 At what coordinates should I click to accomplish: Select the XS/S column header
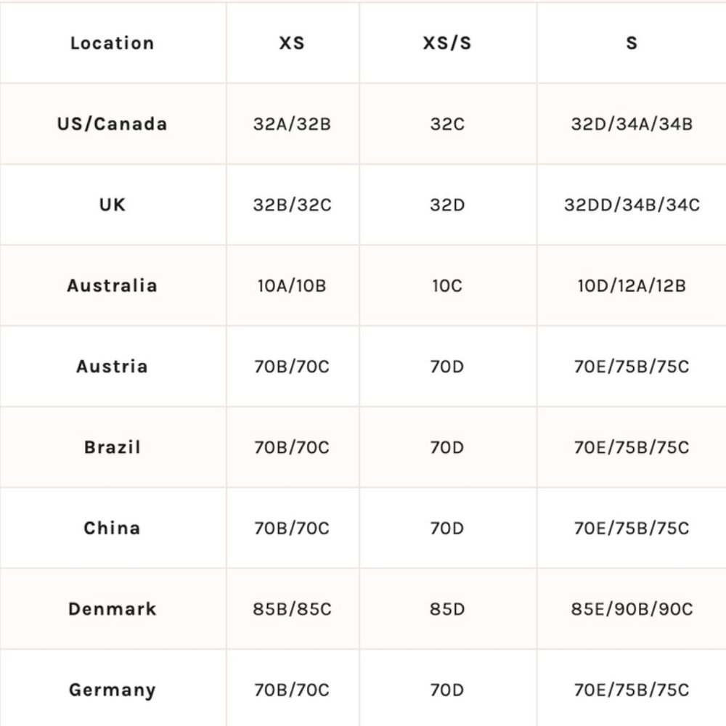[x=446, y=43]
